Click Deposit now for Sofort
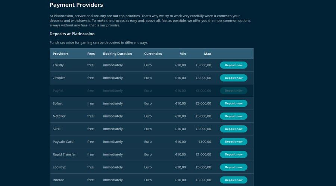Screen dimensions: 336x186 (x=234, y=103)
